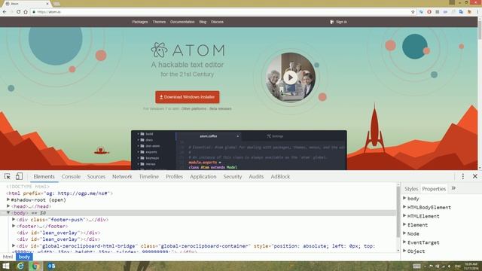This screenshot has height=271, width=482.
Task: Expand the EventTarget property group
Action: coord(404,242)
